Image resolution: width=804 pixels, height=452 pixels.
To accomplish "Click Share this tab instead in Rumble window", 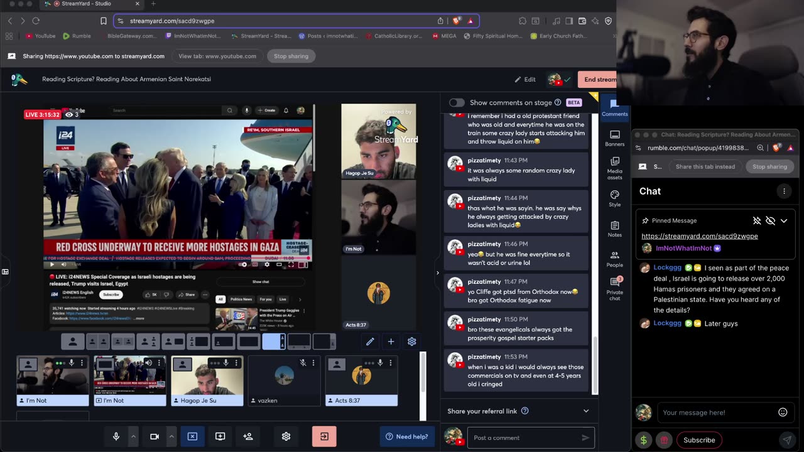I will click(x=705, y=166).
